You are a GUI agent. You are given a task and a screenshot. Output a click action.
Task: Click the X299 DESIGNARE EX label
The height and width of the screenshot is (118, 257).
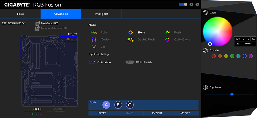point(13,23)
